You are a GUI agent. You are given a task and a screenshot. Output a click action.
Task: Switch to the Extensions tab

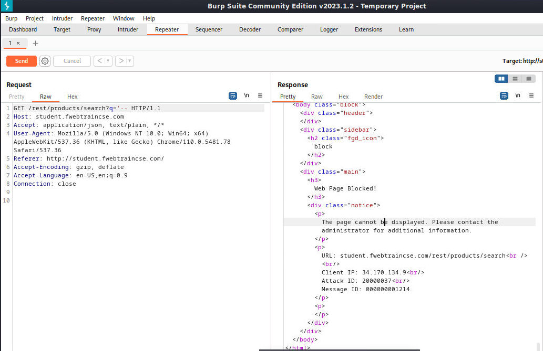(368, 29)
